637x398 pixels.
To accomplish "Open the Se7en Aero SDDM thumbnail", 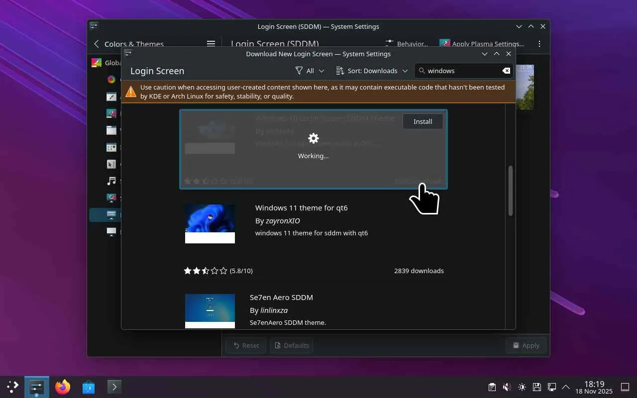I will click(x=210, y=311).
